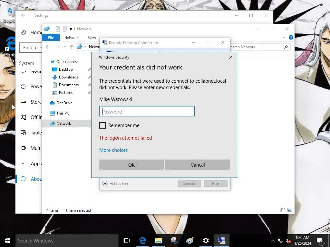The width and height of the screenshot is (330, 247).
Task: Open explorer Help question mark icon
Action: click(291, 37)
